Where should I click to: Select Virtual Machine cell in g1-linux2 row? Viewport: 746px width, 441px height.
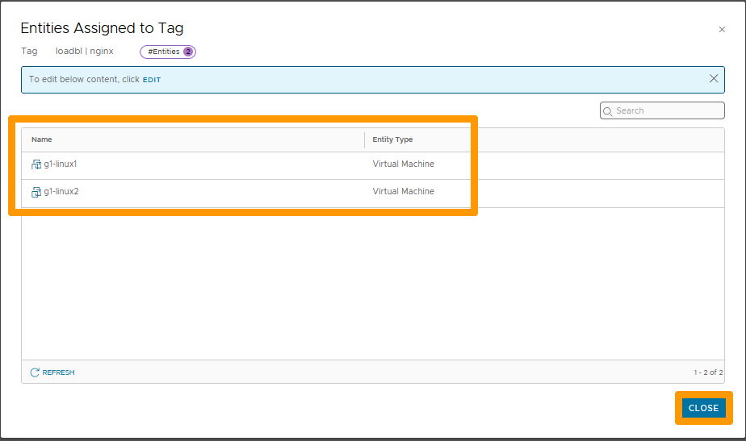click(x=403, y=192)
